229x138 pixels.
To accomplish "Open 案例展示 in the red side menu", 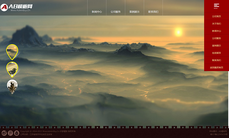I will (216, 46).
